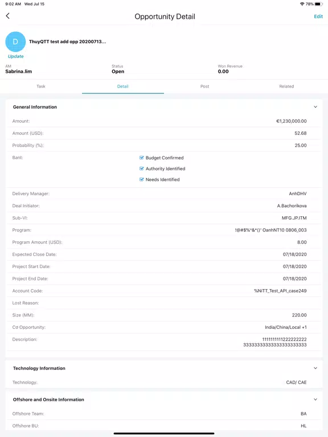Collapse the Technology Information section
328x437 pixels.
(315, 368)
